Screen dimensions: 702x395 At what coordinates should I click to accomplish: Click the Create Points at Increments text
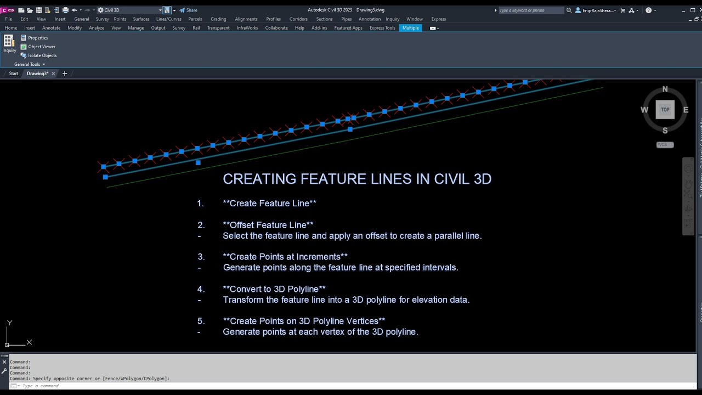coord(285,257)
